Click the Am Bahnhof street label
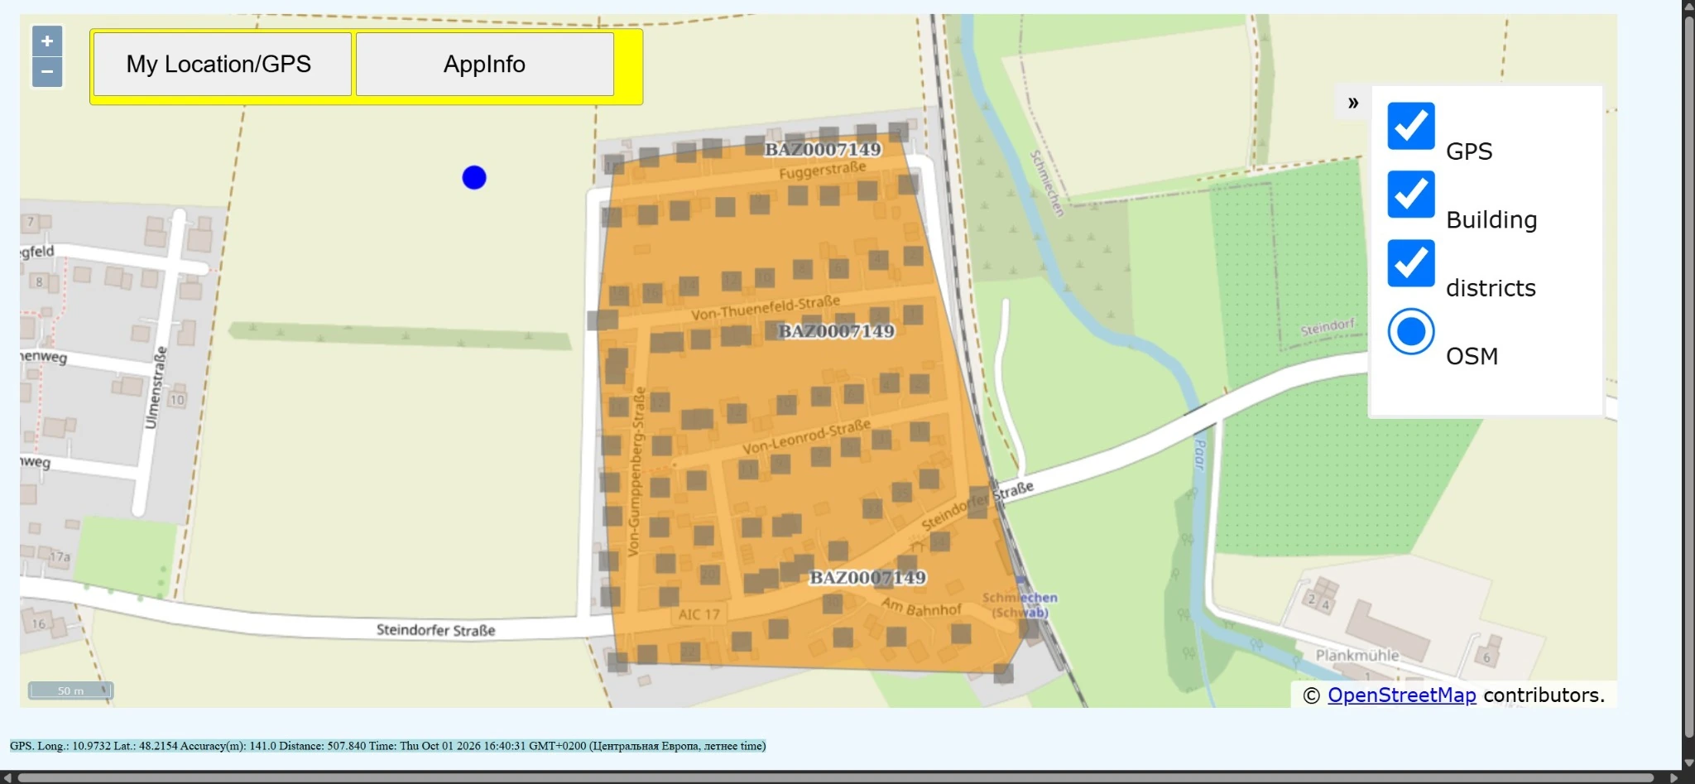Image resolution: width=1695 pixels, height=784 pixels. [x=921, y=607]
